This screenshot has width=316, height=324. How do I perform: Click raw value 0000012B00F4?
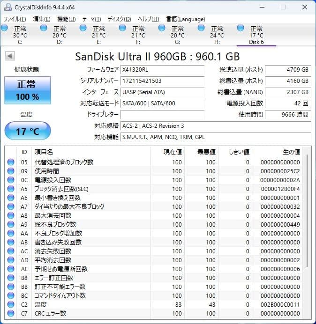(280, 189)
